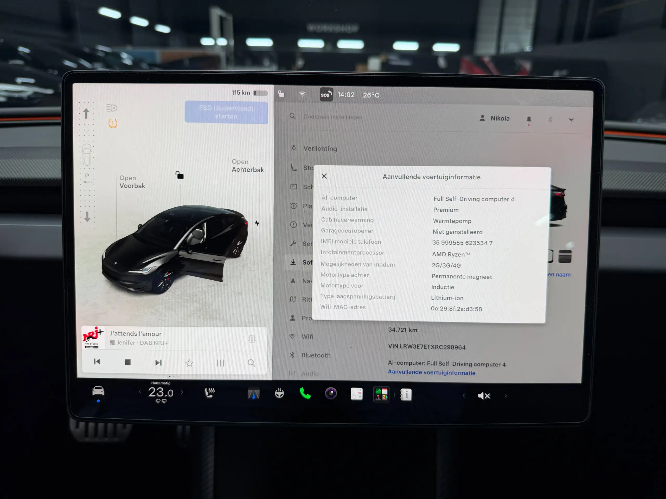The width and height of the screenshot is (666, 499).
Task: Mark the station as favorite
Action: click(189, 363)
